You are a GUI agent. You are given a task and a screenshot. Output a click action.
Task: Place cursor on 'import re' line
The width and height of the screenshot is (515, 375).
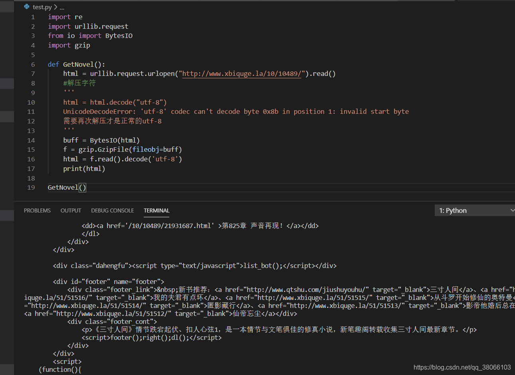(x=65, y=17)
